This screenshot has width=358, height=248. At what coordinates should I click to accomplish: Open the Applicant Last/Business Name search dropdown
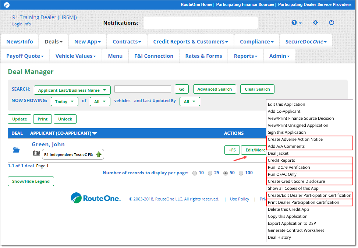pyautogui.click(x=72, y=90)
